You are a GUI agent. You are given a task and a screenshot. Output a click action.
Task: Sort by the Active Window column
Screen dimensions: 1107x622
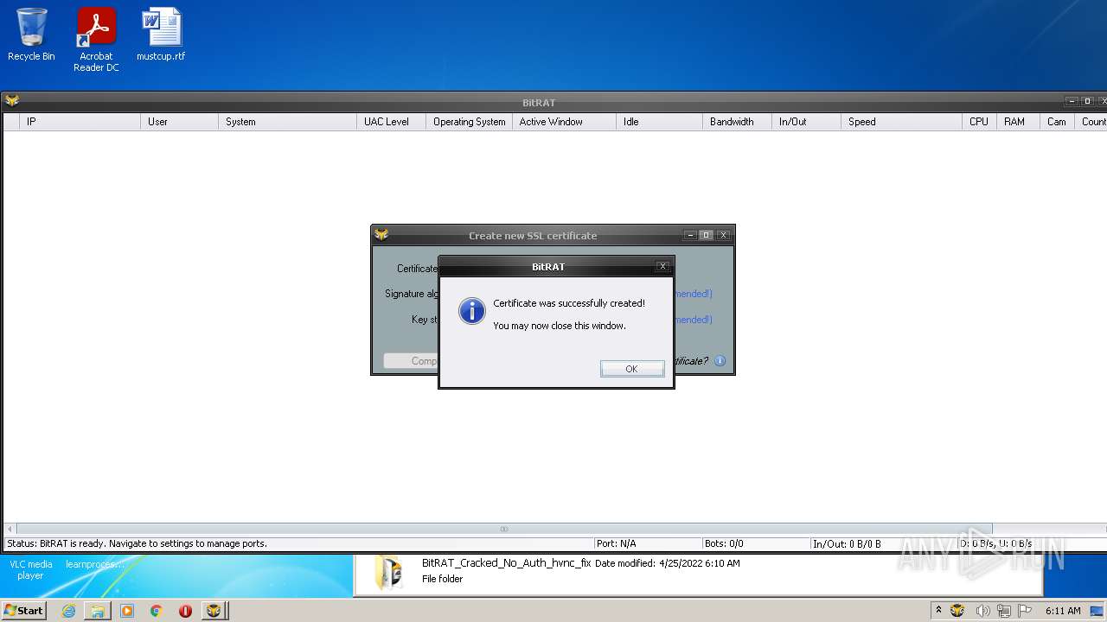[564, 122]
